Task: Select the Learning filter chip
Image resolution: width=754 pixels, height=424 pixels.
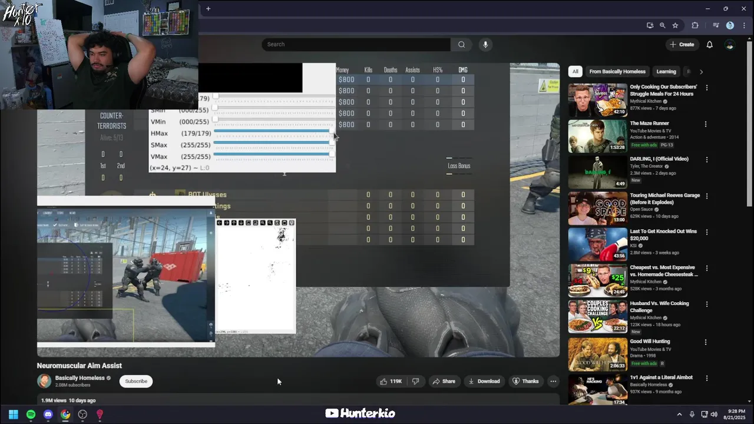Action: 666,71
